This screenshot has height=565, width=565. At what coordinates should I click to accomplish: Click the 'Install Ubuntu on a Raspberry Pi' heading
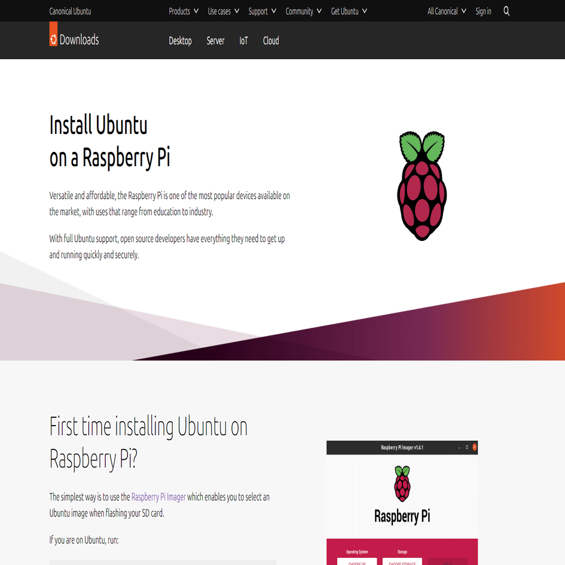110,141
